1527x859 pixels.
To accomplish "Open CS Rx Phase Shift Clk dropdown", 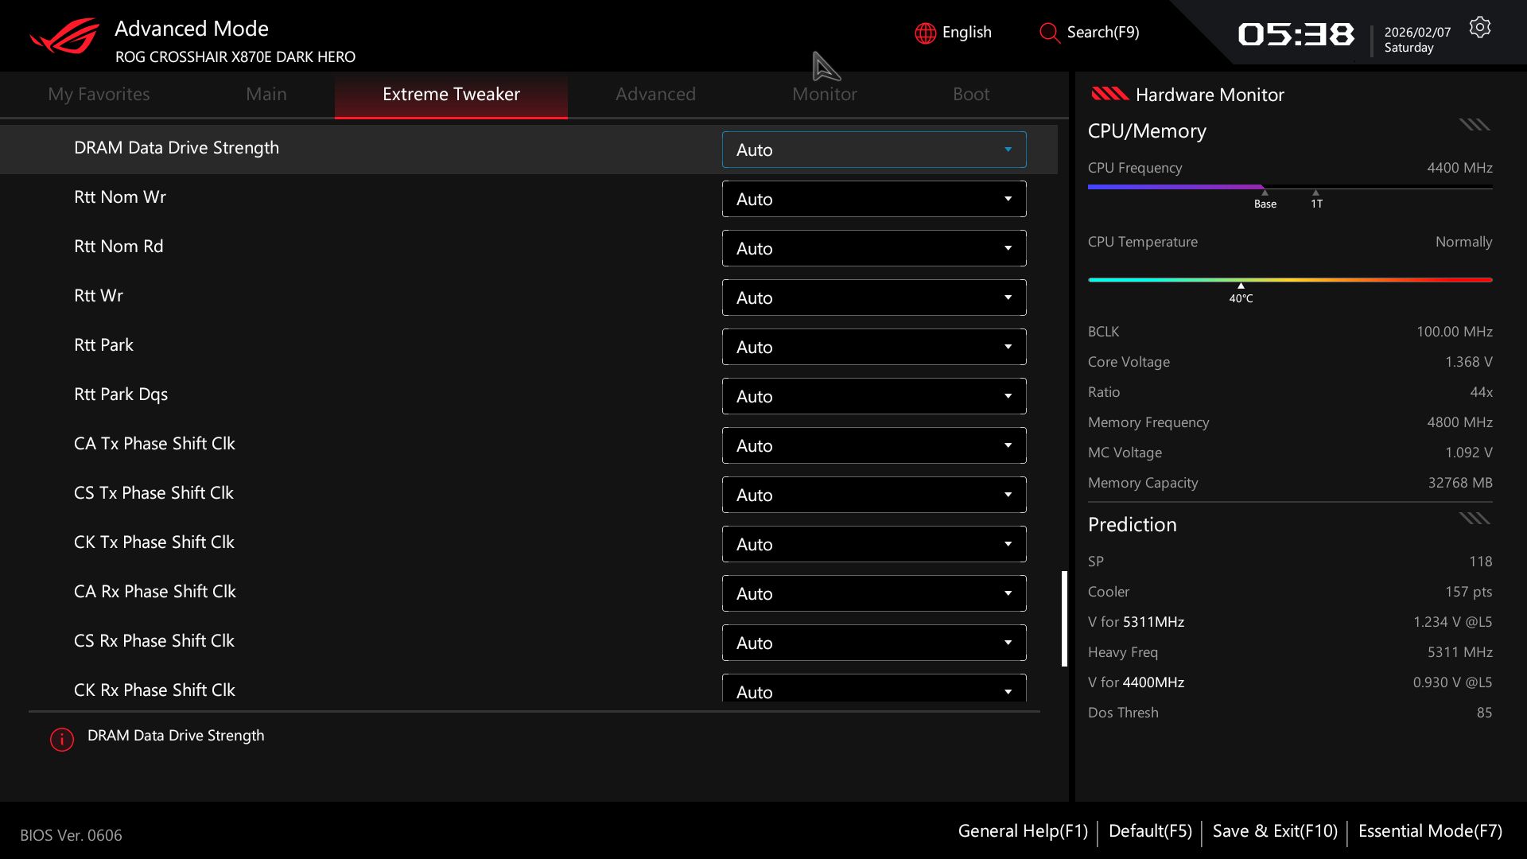I will (873, 643).
